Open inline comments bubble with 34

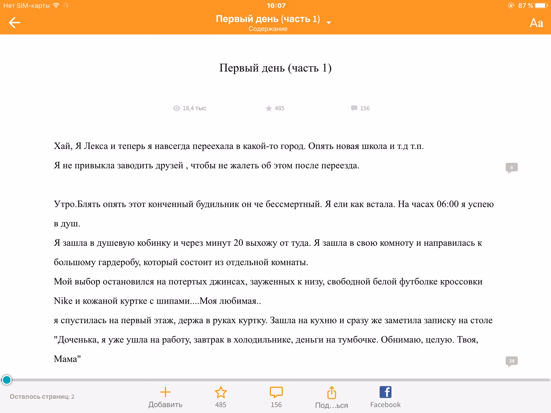(x=511, y=361)
